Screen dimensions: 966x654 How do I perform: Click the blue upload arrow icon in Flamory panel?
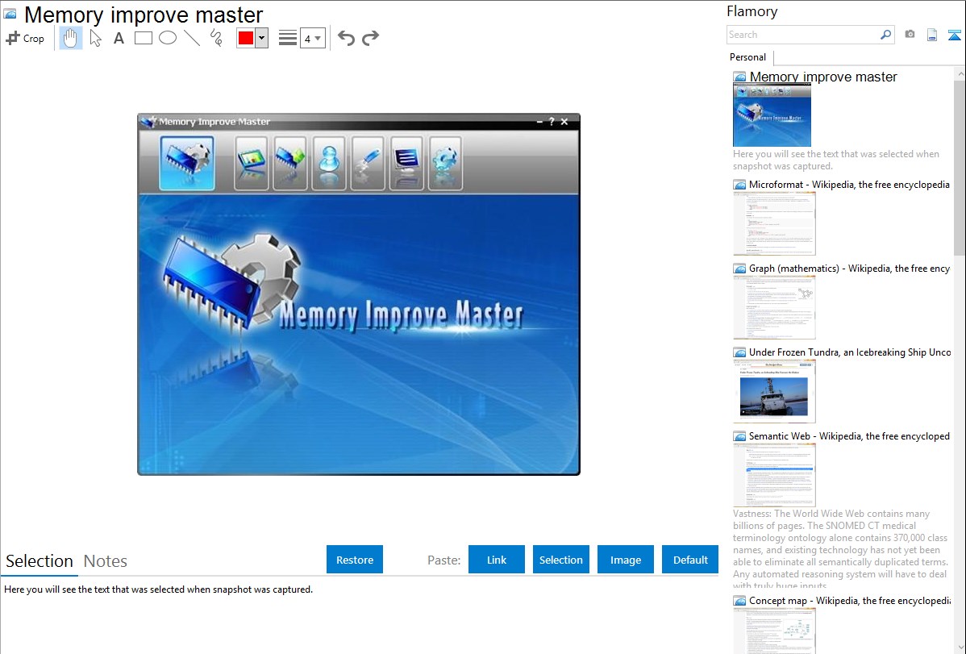pyautogui.click(x=954, y=35)
